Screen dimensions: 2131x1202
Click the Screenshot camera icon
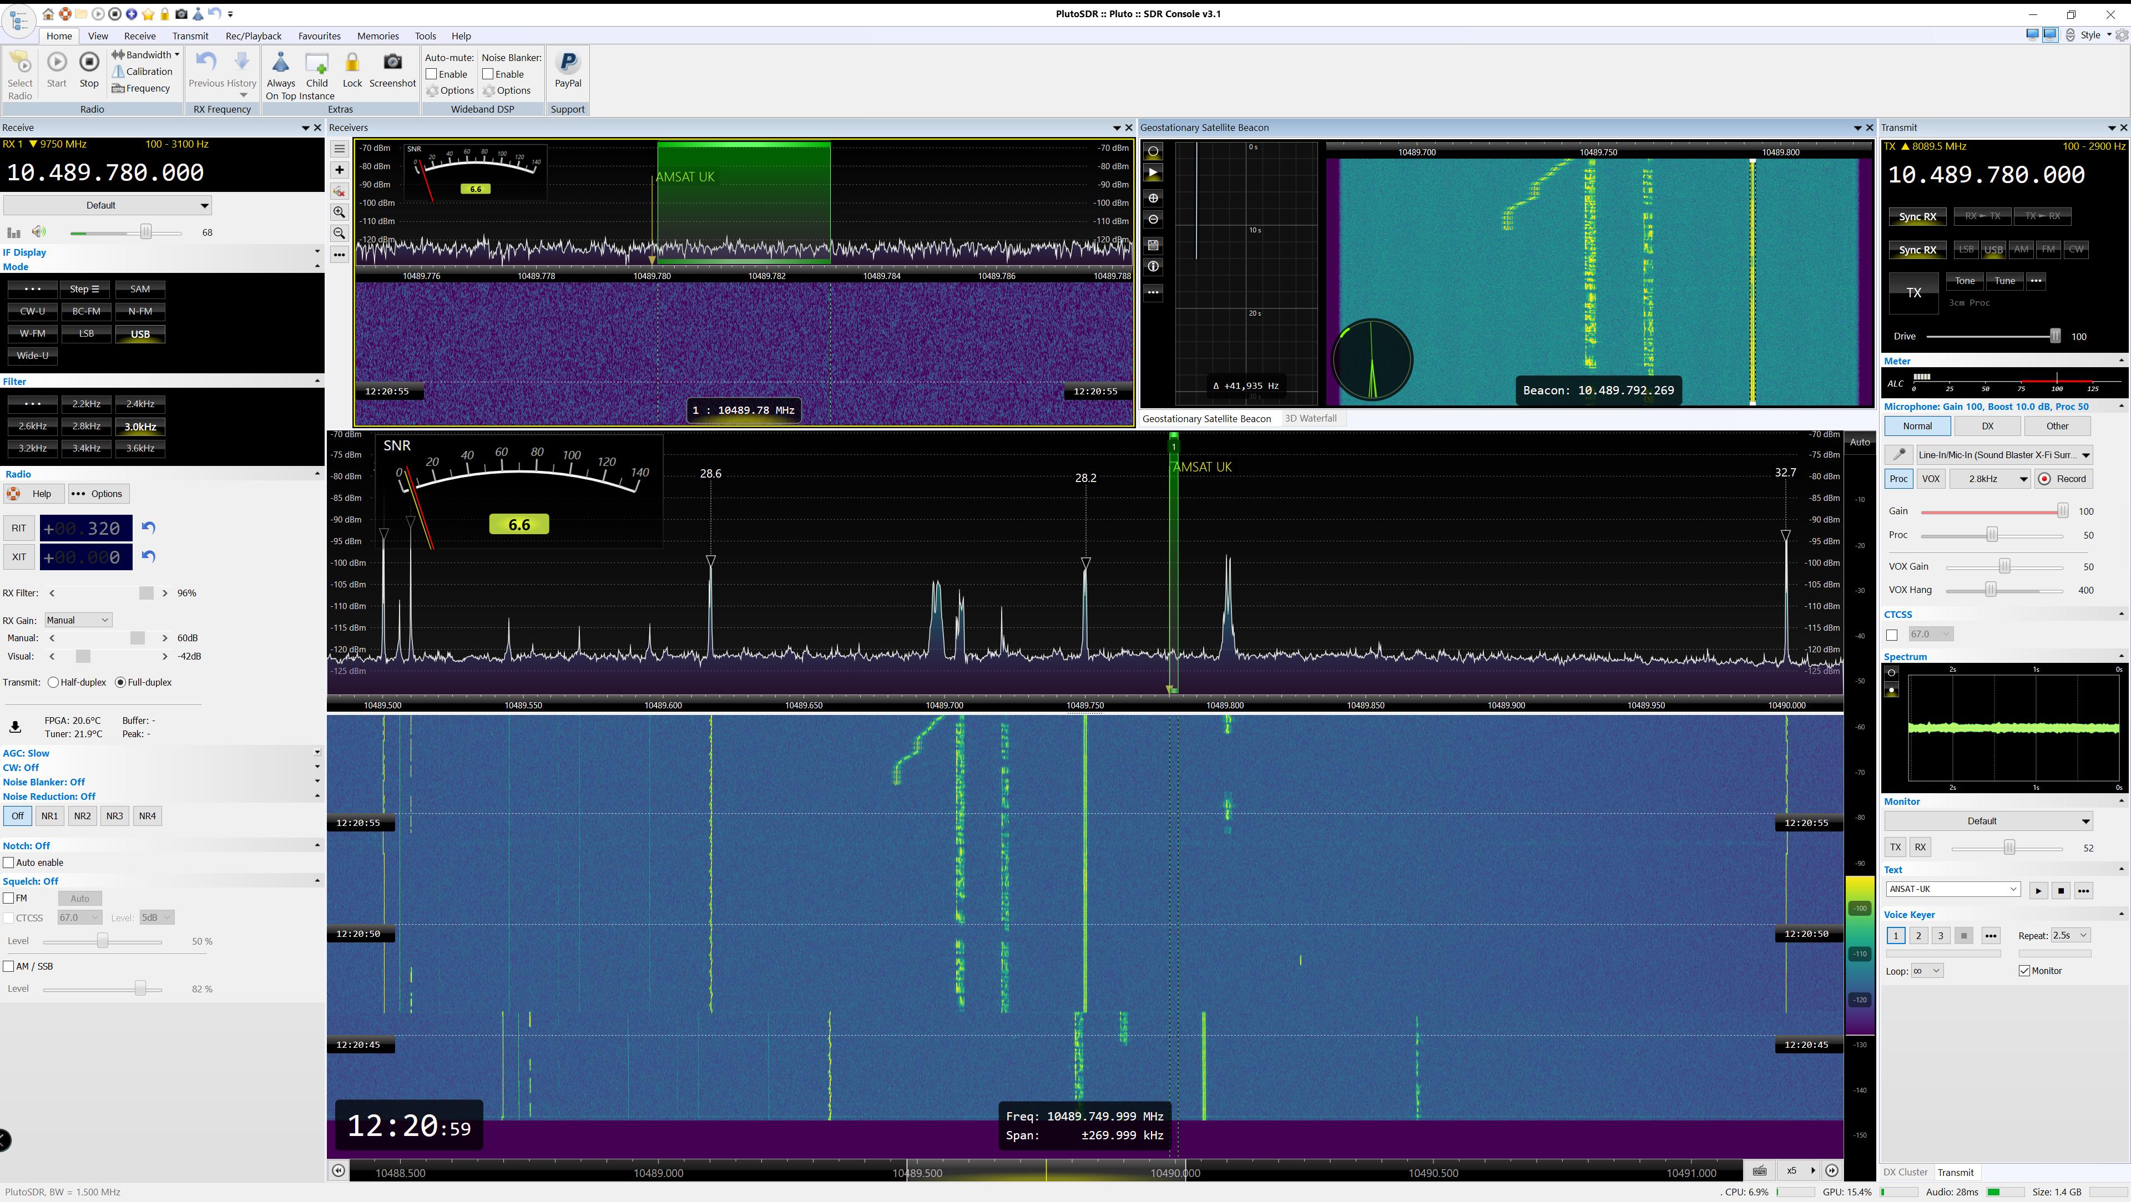click(392, 63)
